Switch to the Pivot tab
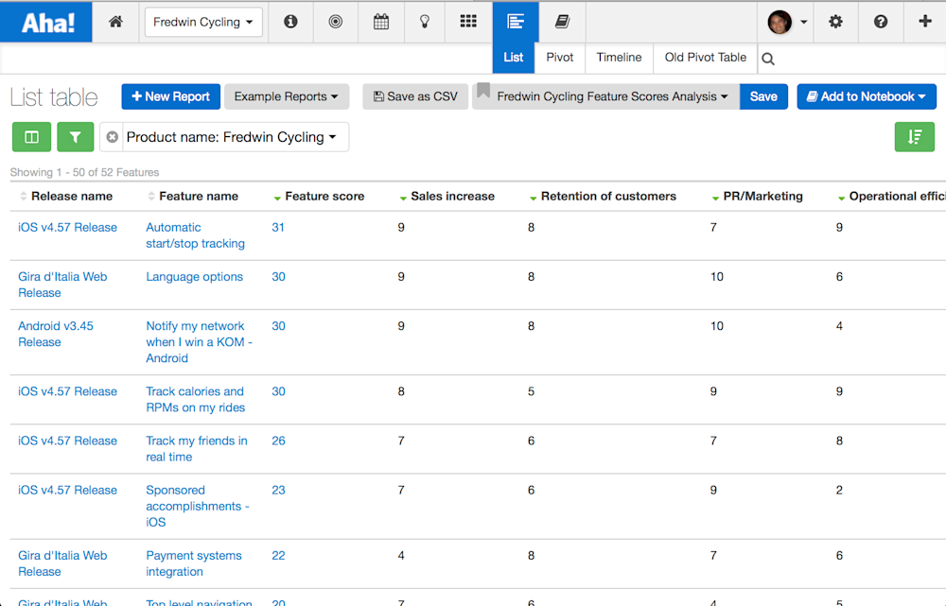The image size is (946, 606). pos(559,57)
